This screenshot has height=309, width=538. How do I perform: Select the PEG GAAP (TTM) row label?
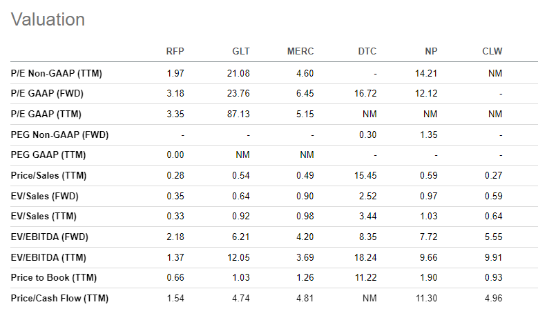[48, 154]
